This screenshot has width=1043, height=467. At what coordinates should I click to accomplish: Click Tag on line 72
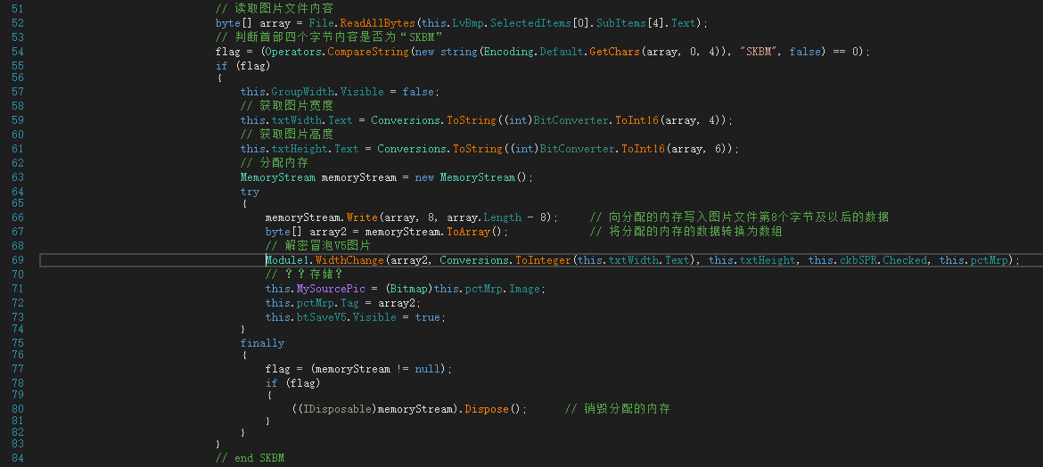pyautogui.click(x=349, y=303)
